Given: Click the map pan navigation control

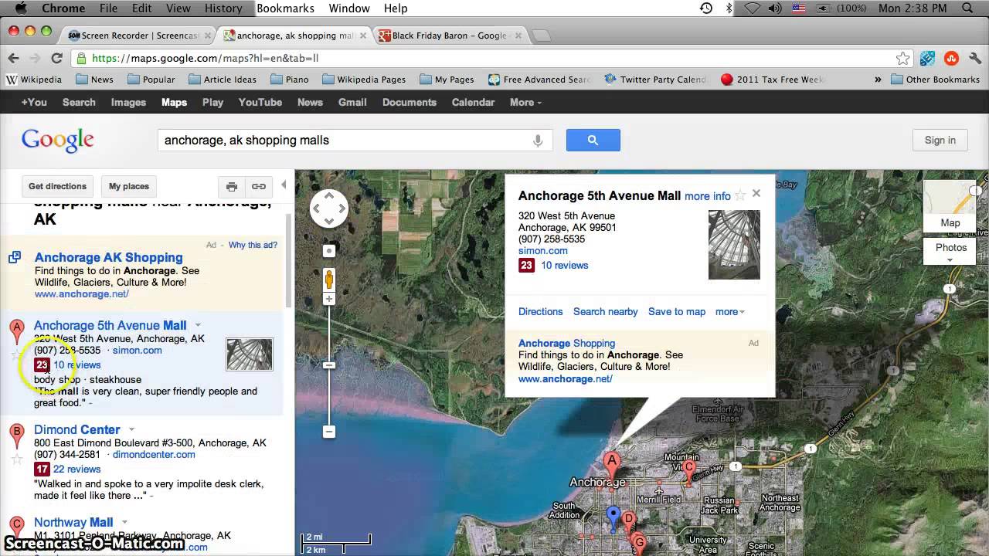Looking at the screenshot, I should point(329,208).
